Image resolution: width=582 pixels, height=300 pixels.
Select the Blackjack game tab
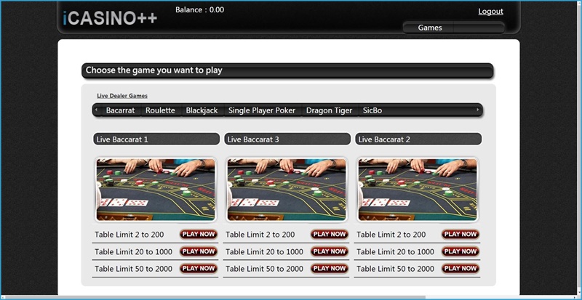(202, 110)
